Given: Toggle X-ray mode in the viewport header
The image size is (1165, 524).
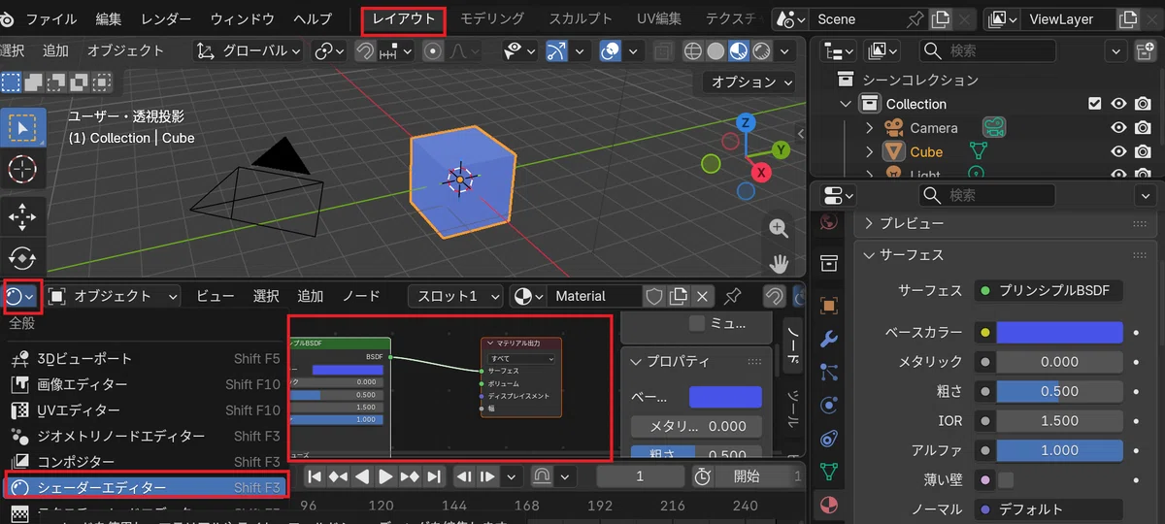Looking at the screenshot, I should [663, 50].
